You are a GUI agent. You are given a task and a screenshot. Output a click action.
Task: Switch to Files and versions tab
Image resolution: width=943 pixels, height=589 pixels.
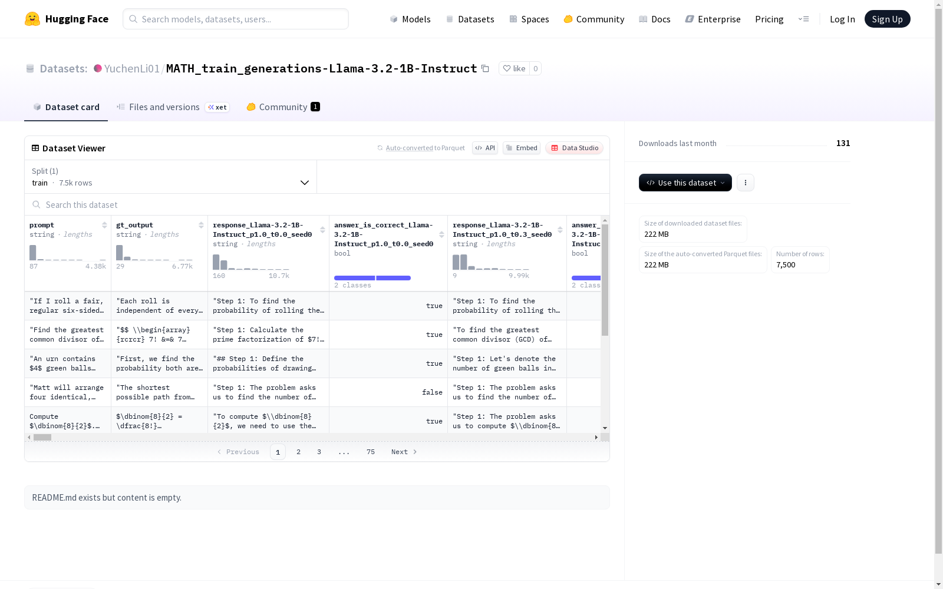point(173,107)
